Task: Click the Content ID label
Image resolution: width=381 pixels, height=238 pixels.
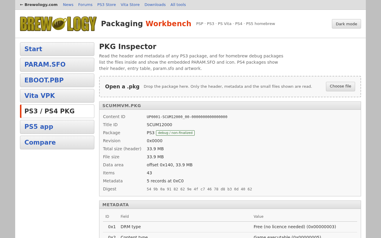Action: (x=114, y=117)
